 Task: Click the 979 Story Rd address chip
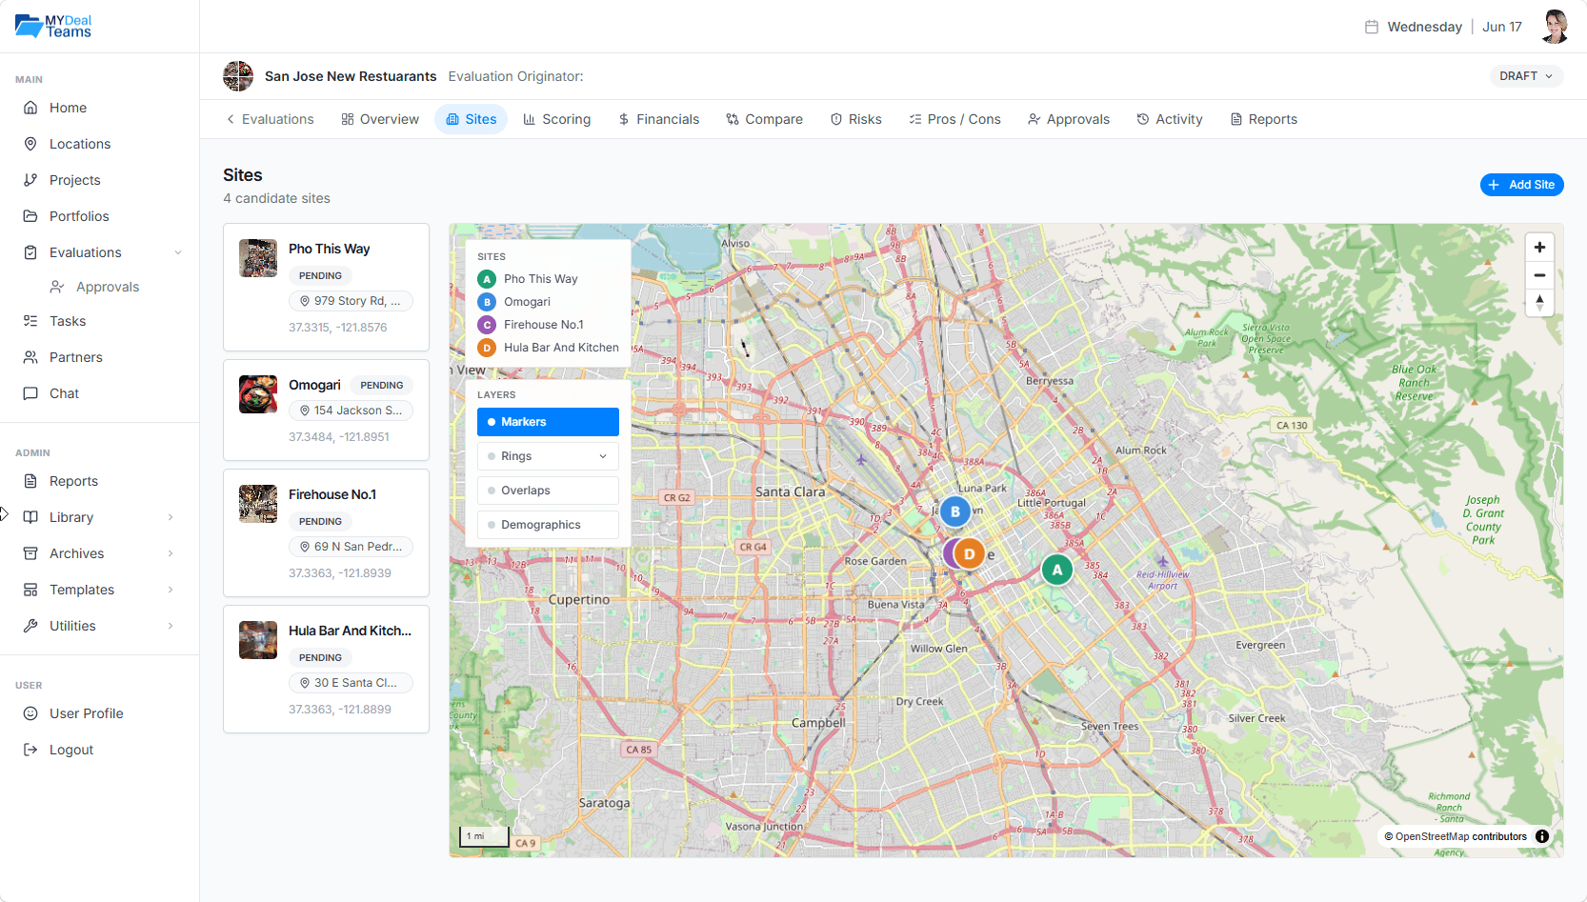click(351, 301)
